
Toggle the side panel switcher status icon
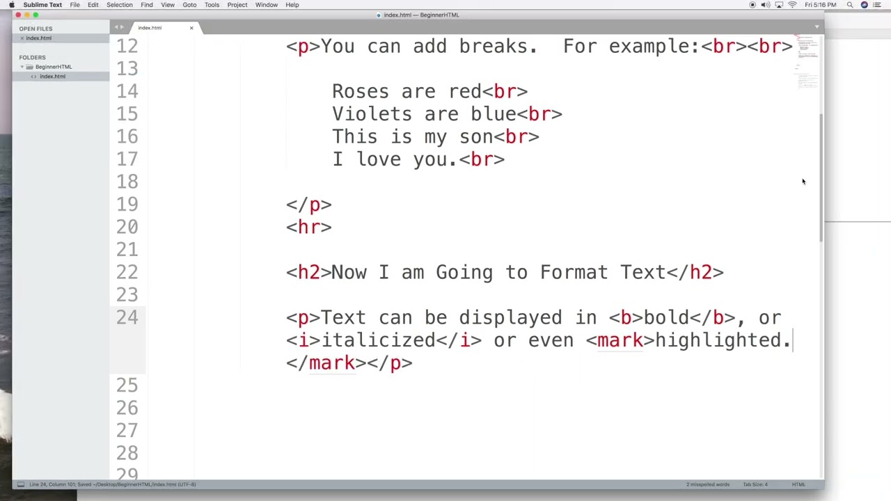21,484
